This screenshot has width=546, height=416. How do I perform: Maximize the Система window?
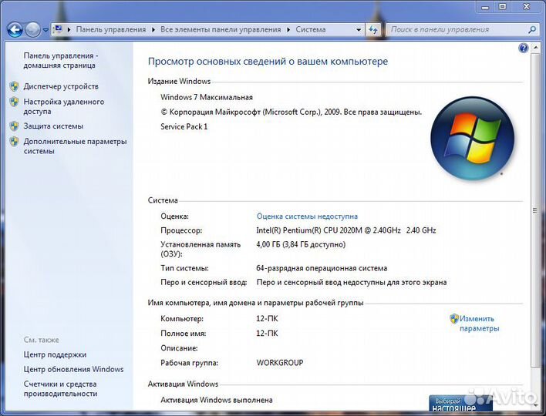tap(503, 7)
